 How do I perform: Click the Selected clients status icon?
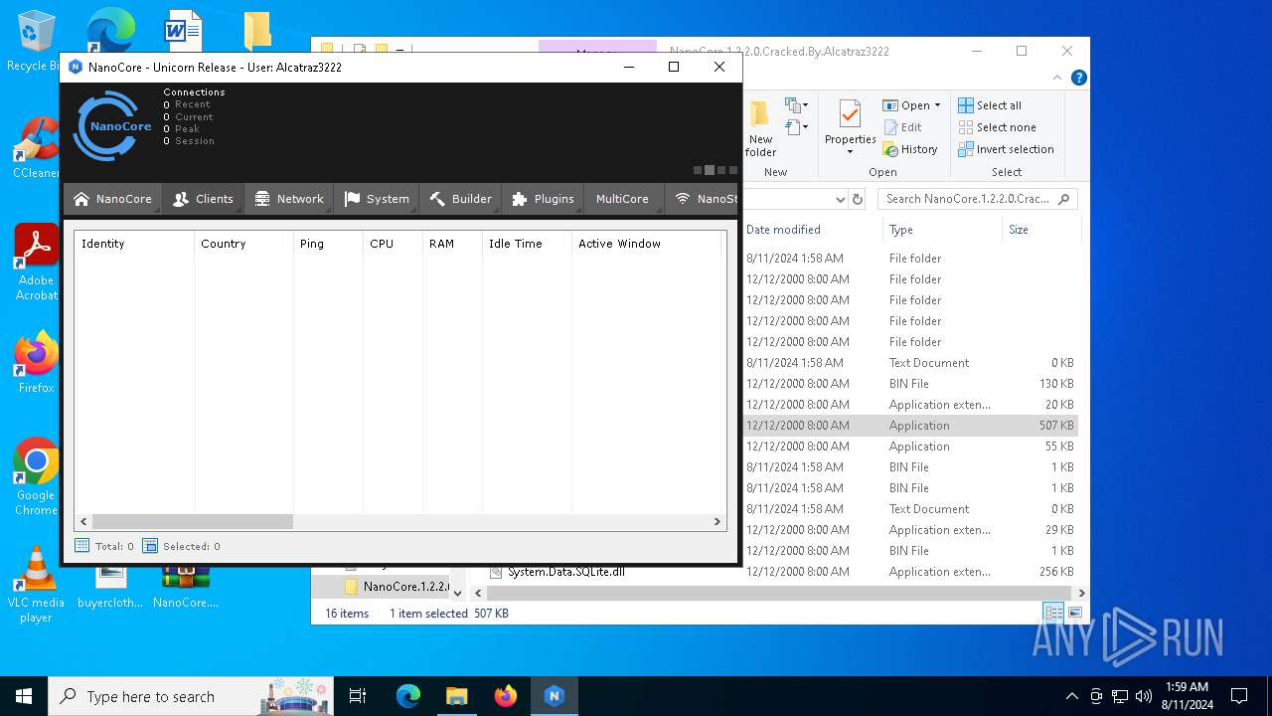[x=150, y=546]
